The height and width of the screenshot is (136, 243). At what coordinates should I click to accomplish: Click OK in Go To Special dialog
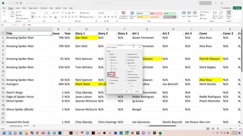[126, 91]
